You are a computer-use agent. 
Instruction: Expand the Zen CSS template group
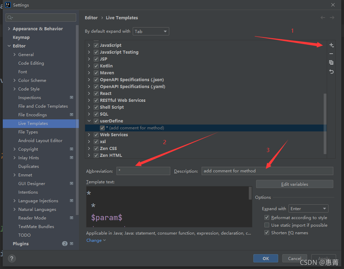pos(89,148)
